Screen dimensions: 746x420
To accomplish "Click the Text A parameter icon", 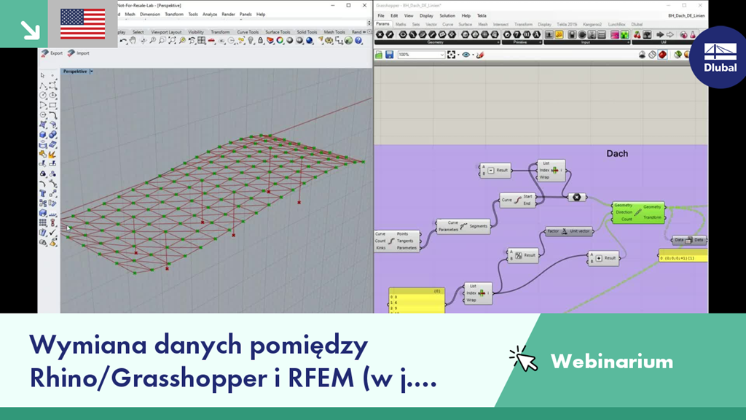I will pyautogui.click(x=537, y=34).
